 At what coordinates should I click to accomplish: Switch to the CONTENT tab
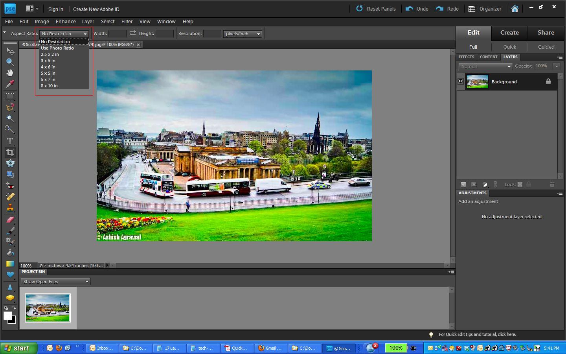pyautogui.click(x=488, y=57)
